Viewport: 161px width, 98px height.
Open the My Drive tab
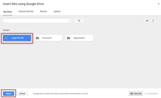pos(8,12)
